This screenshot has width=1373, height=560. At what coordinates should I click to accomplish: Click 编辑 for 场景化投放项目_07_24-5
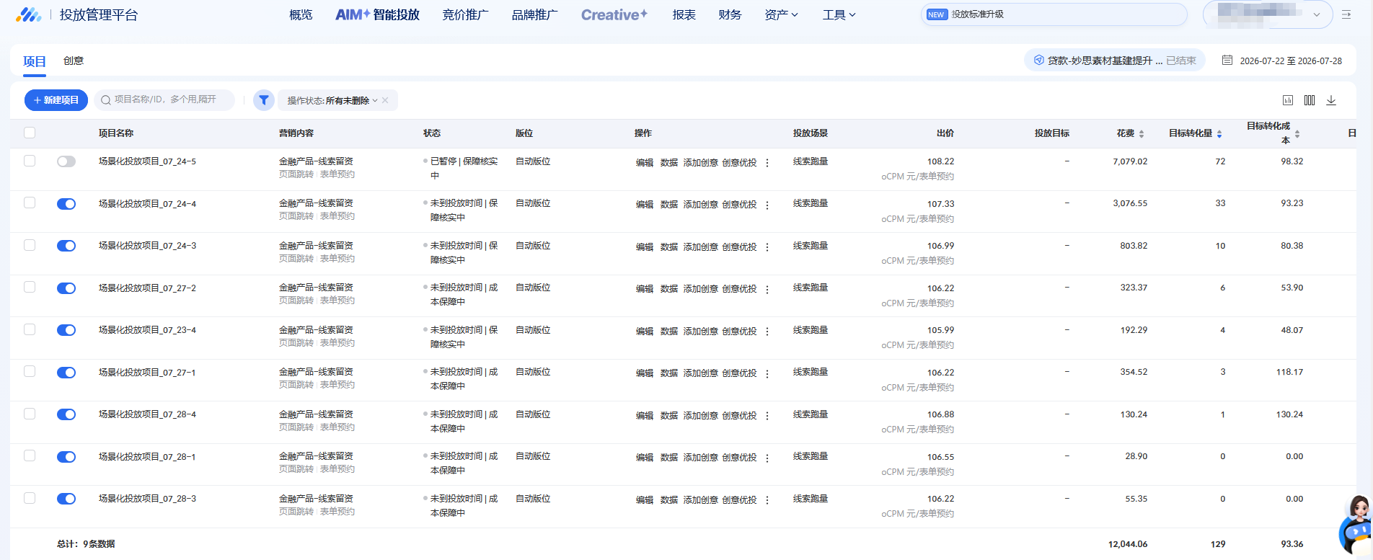(x=645, y=163)
